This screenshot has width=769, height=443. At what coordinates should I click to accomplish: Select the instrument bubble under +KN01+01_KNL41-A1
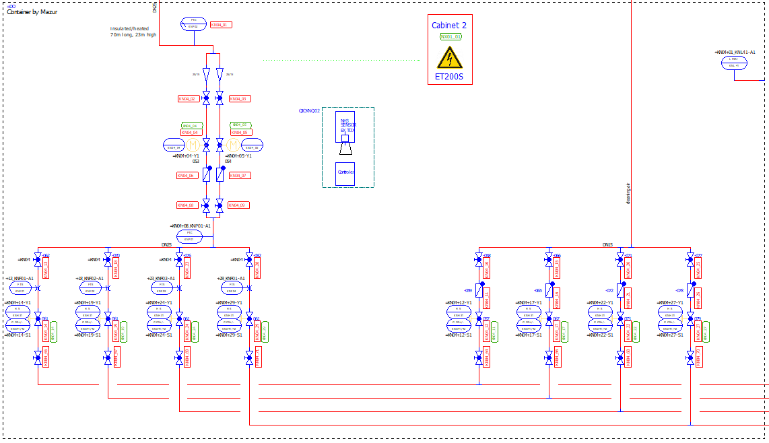click(x=734, y=63)
